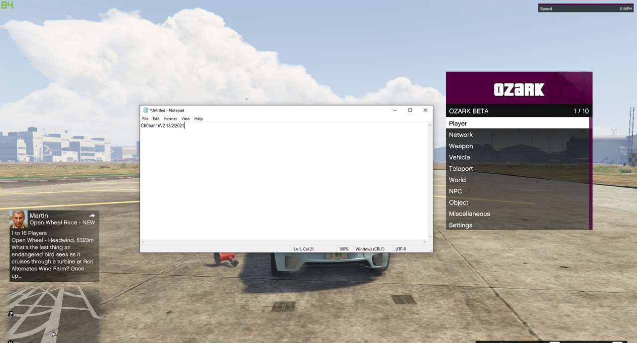Click the Notepad vertical scrollbar up arrow
Image resolution: width=637 pixels, height=343 pixels.
(x=430, y=125)
